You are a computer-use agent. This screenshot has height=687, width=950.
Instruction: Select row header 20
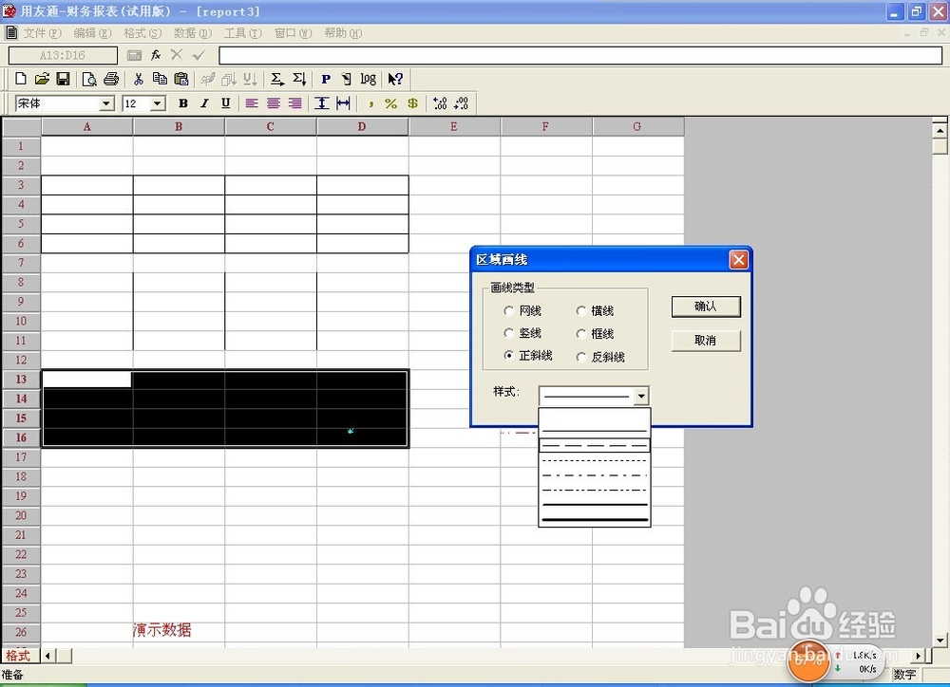pyautogui.click(x=21, y=515)
